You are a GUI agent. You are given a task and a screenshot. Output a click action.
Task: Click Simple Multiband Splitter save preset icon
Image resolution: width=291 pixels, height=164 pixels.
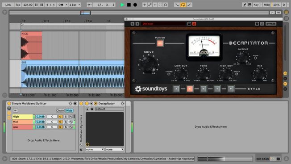75,104
